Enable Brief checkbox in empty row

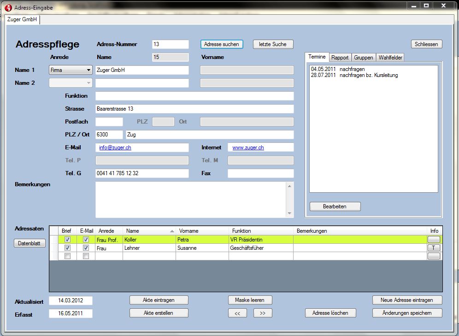(68, 256)
